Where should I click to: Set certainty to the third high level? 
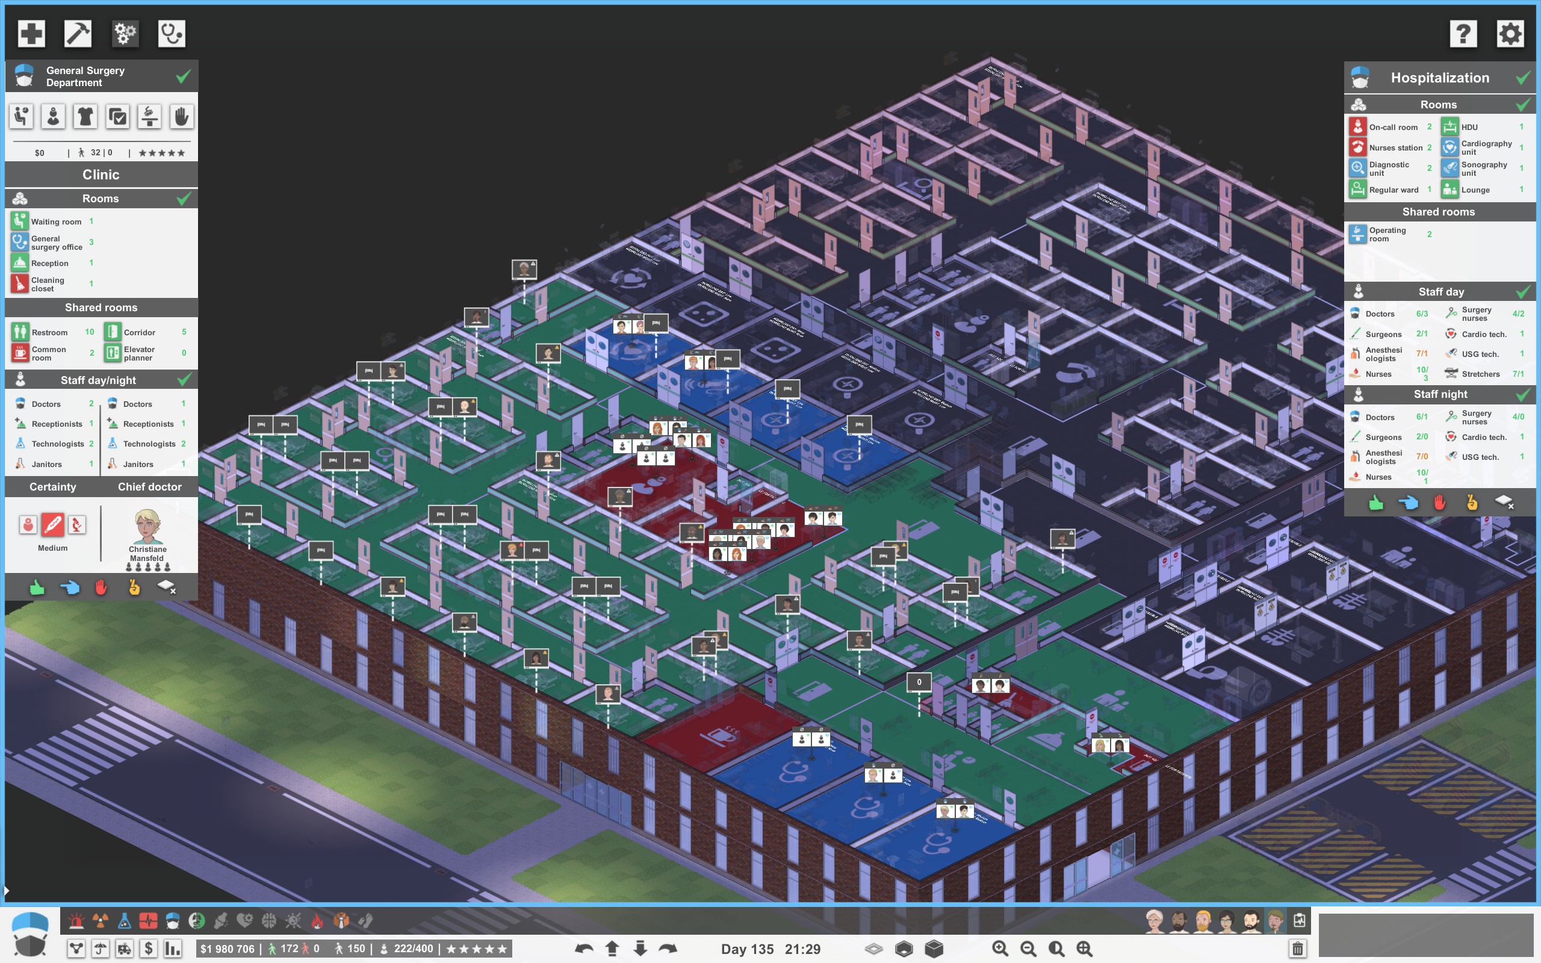(x=76, y=525)
